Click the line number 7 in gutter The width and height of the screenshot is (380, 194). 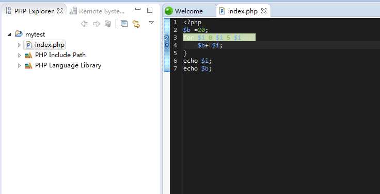pyautogui.click(x=175, y=68)
